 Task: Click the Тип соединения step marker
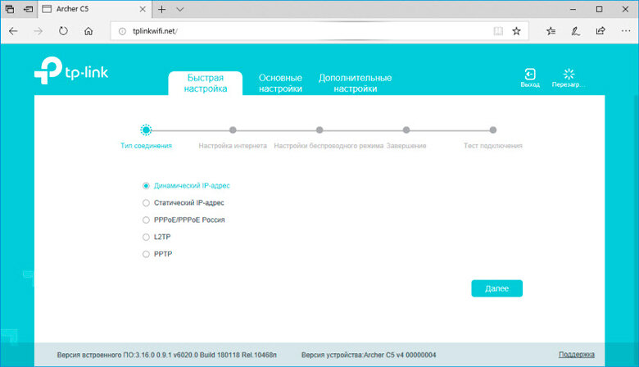tap(146, 130)
